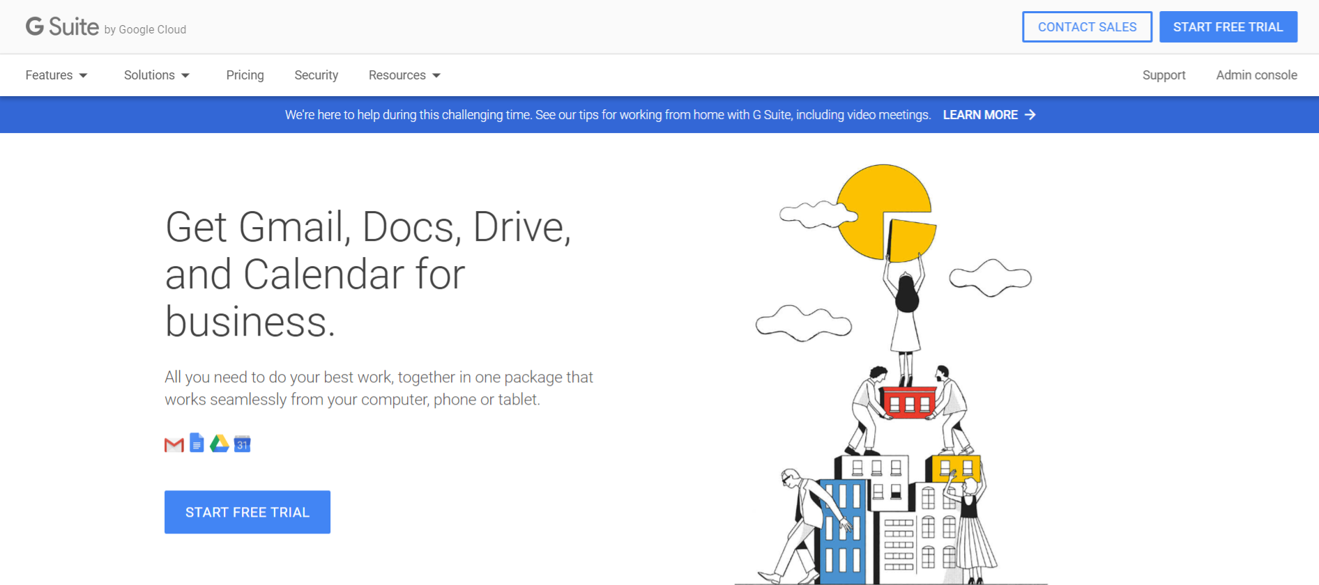Expand the Solutions dropdown menu
1319x585 pixels.
(x=157, y=75)
